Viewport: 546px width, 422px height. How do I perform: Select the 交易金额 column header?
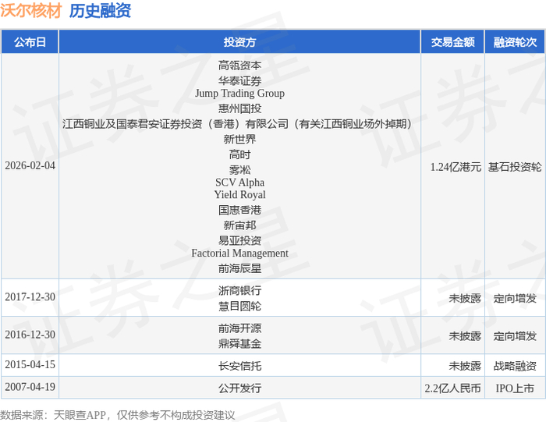click(x=452, y=42)
